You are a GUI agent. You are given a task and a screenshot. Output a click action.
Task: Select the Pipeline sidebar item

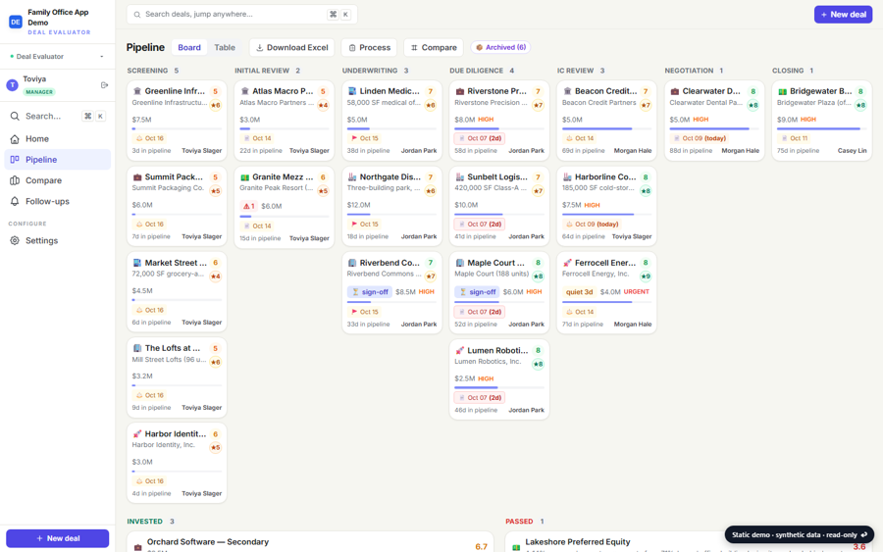click(x=58, y=160)
